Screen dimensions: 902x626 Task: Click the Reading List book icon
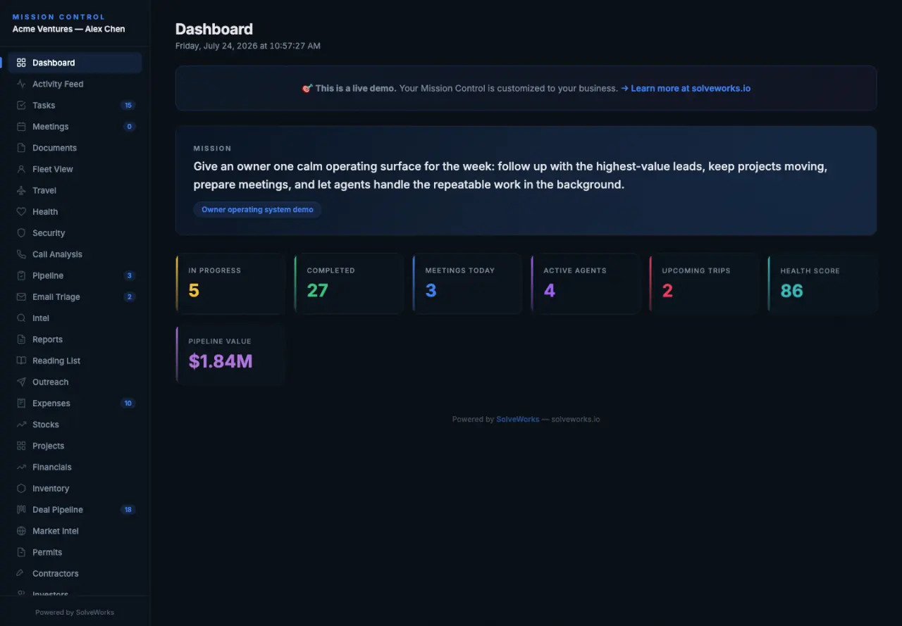pyautogui.click(x=21, y=361)
